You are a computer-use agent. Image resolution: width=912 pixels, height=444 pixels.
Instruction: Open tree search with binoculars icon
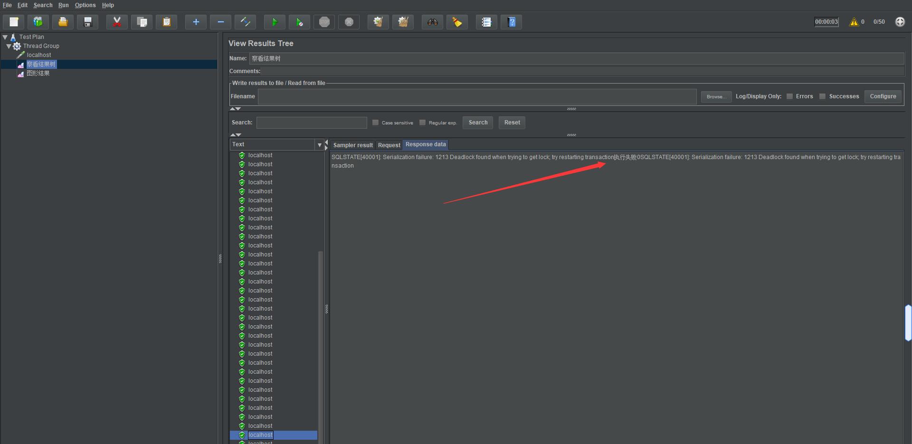(x=432, y=22)
